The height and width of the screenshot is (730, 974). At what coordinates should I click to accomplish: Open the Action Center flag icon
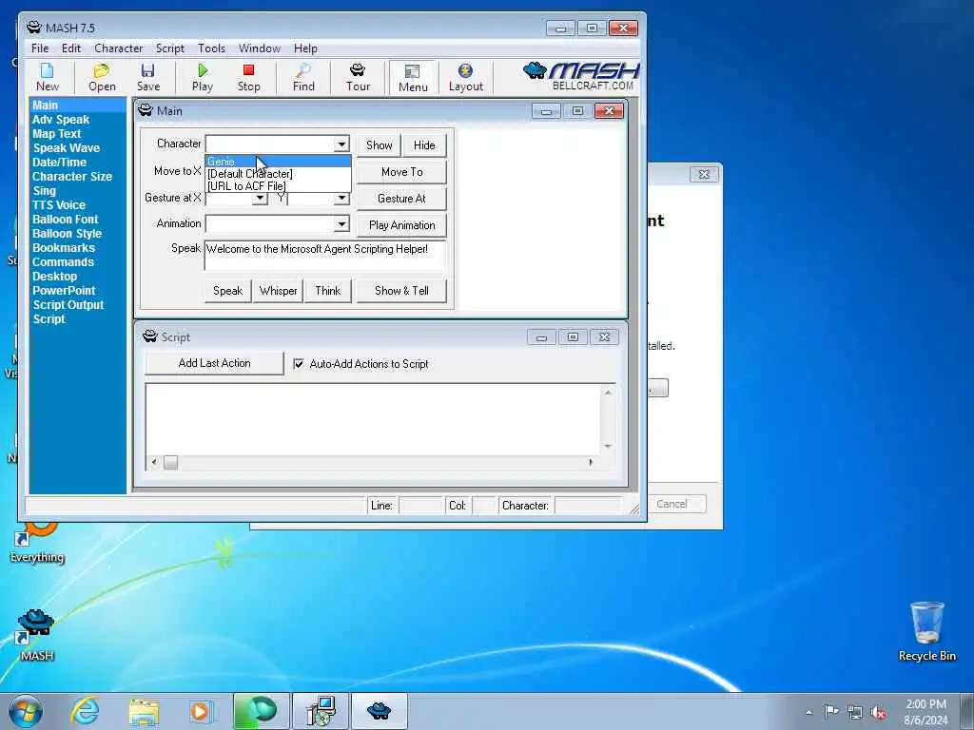(x=831, y=711)
